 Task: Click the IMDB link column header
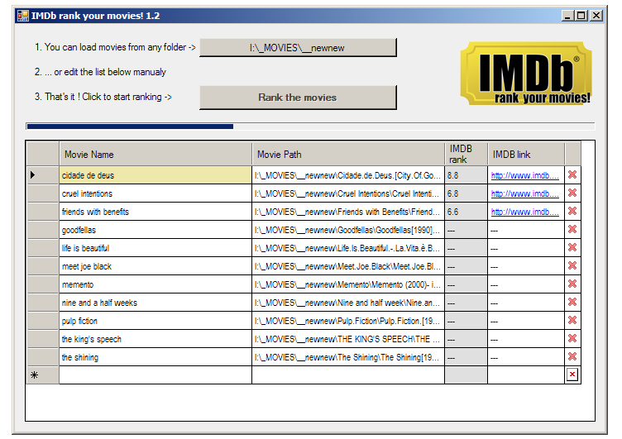tap(526, 155)
